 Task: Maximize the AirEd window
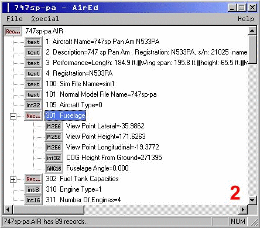point(241,8)
